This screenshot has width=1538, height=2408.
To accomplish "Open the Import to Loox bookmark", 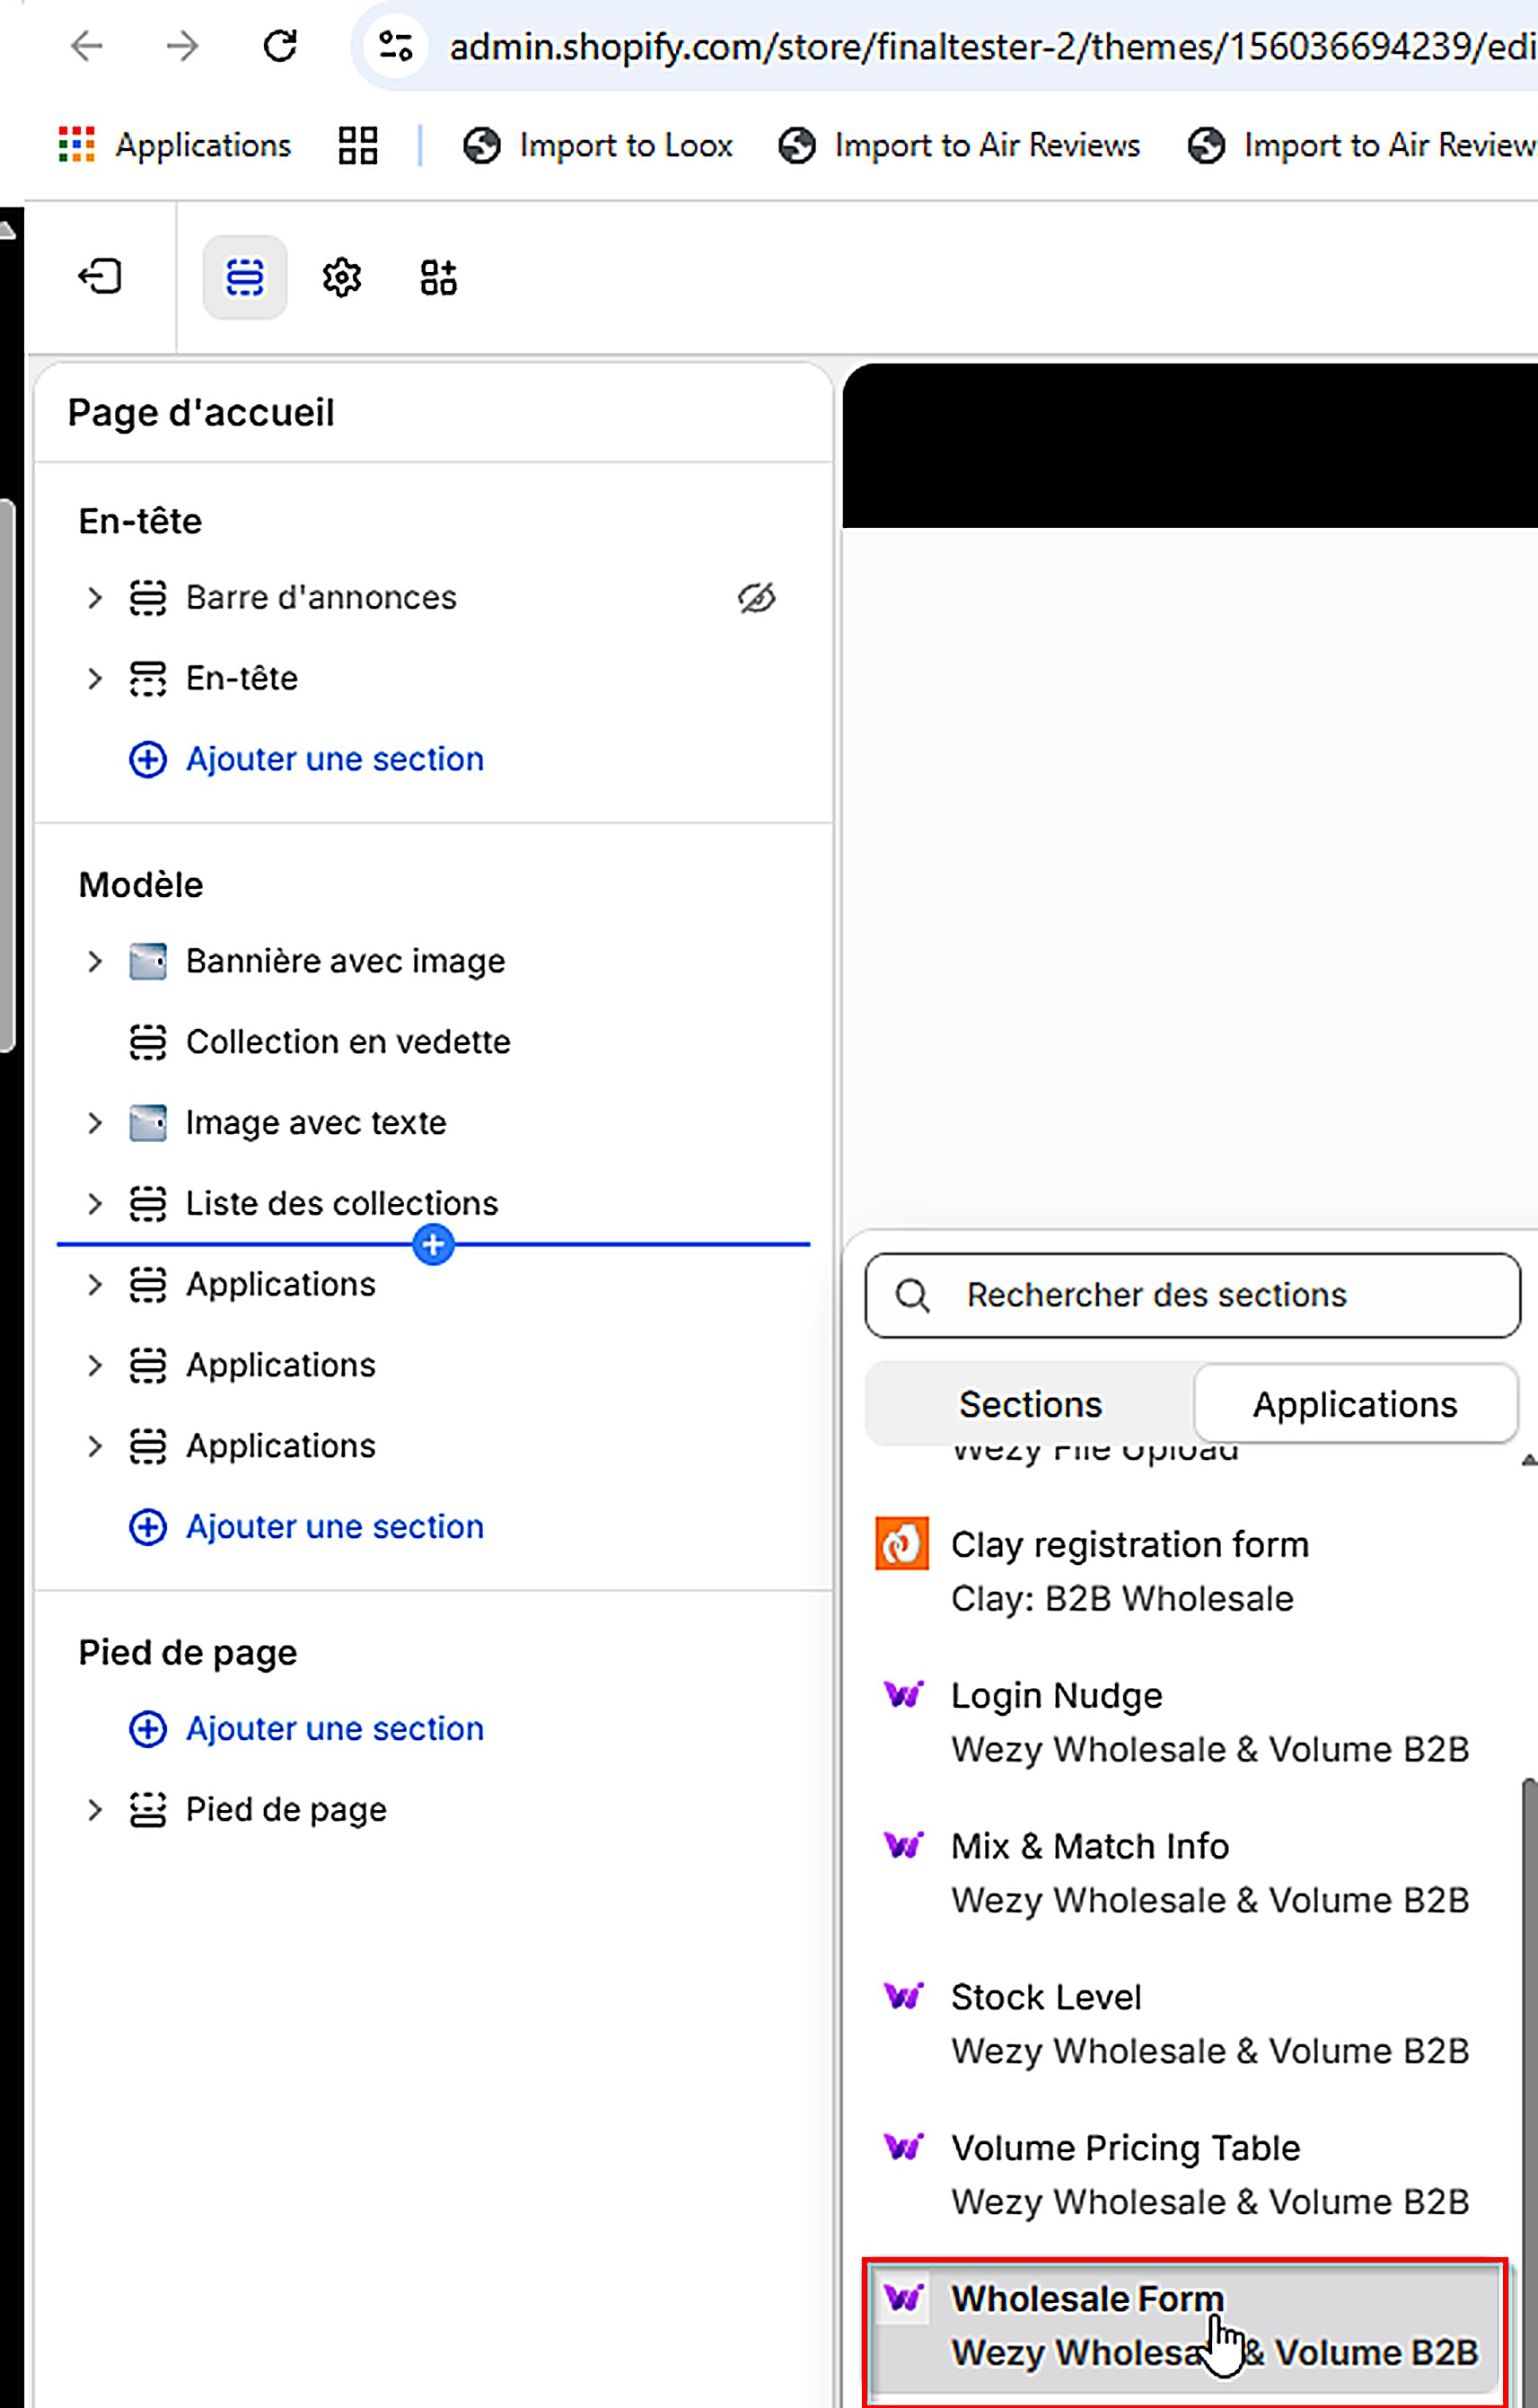I will tap(597, 146).
